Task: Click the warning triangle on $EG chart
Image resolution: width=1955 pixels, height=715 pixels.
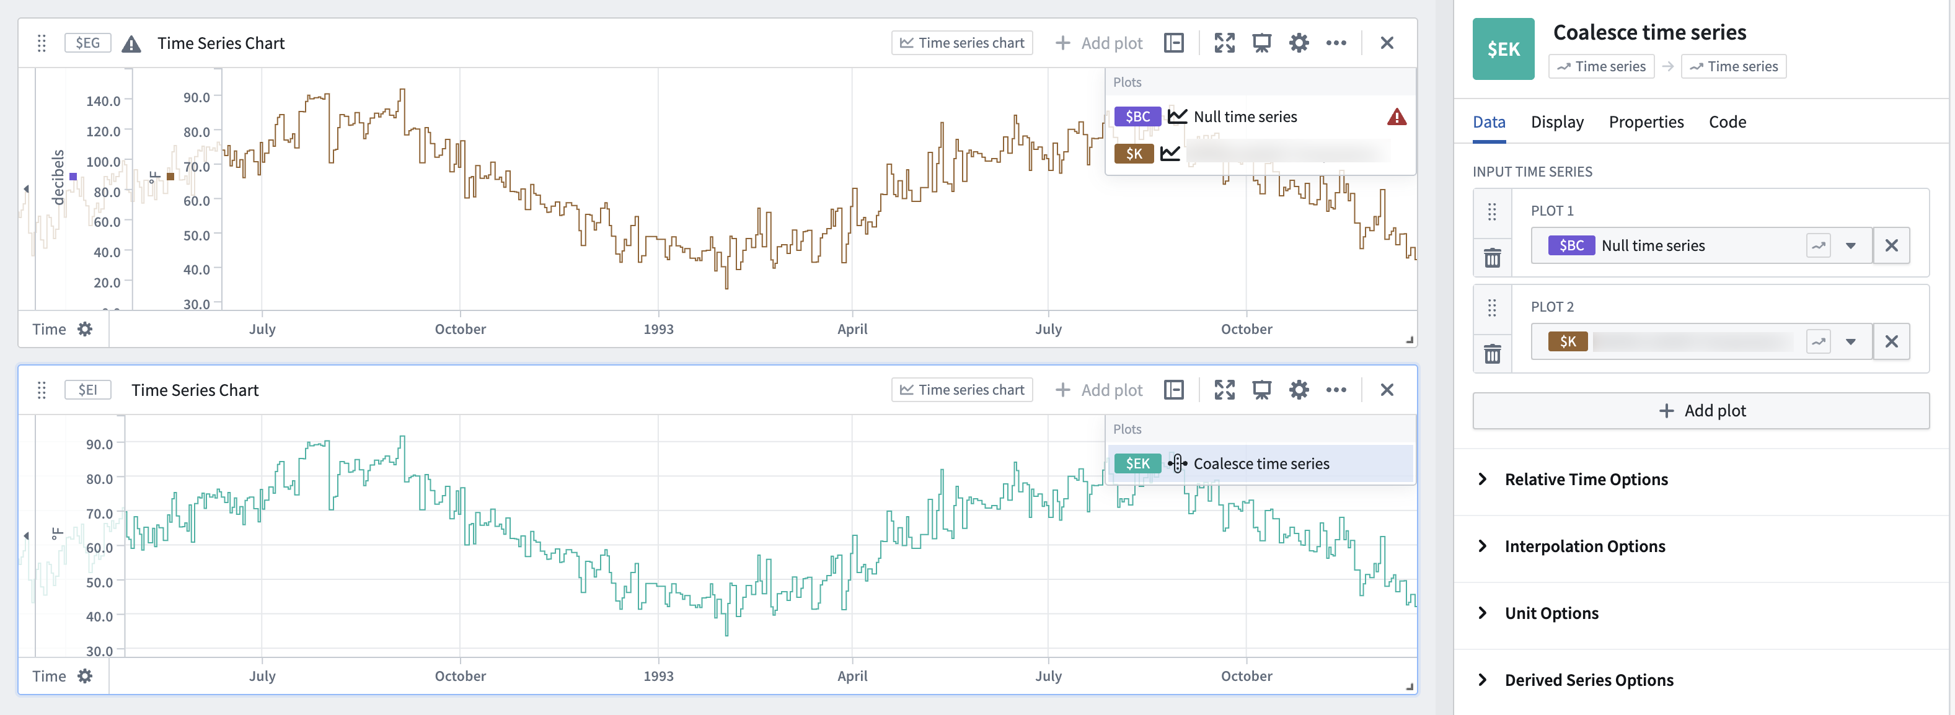Action: point(131,43)
